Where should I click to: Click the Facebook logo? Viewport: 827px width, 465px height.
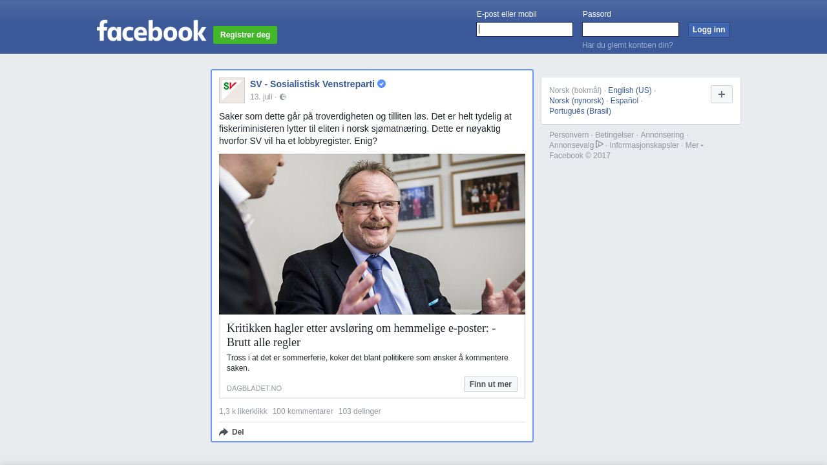coord(151,31)
